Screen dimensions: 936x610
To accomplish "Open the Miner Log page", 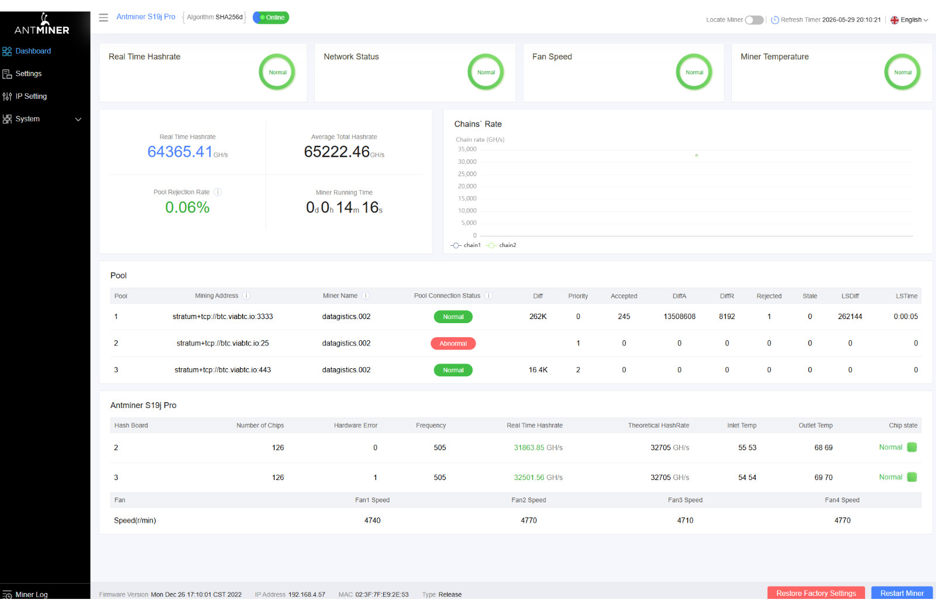I will pyautogui.click(x=32, y=594).
